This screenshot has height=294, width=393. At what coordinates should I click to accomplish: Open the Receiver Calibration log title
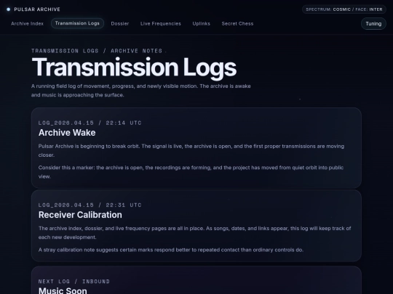pyautogui.click(x=80, y=215)
